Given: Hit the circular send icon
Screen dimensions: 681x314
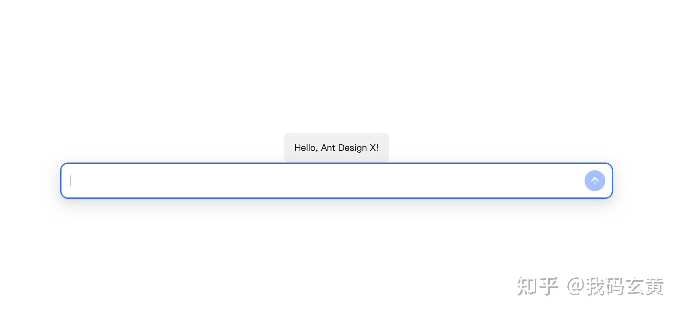Looking at the screenshot, I should point(595,181).
